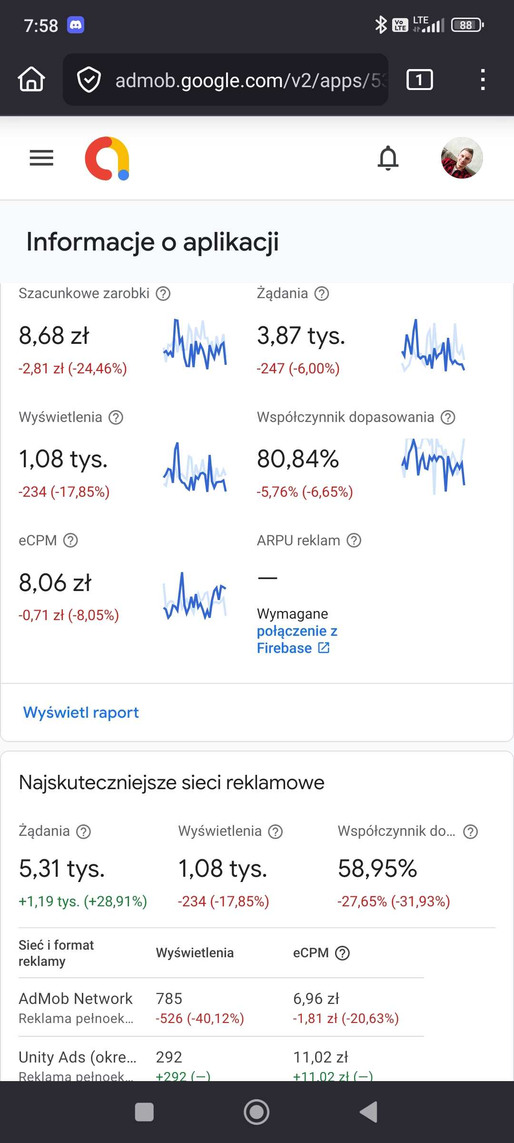The image size is (514, 1143).
Task: Tap the AdMob logo
Action: tap(107, 159)
